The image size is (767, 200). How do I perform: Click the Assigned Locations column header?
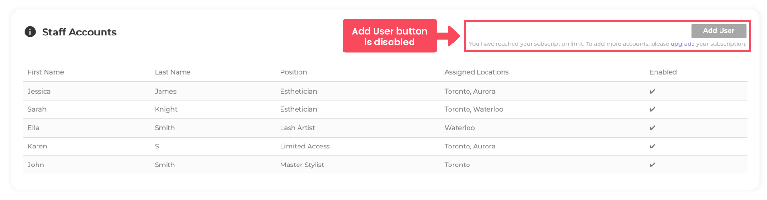[x=476, y=72]
